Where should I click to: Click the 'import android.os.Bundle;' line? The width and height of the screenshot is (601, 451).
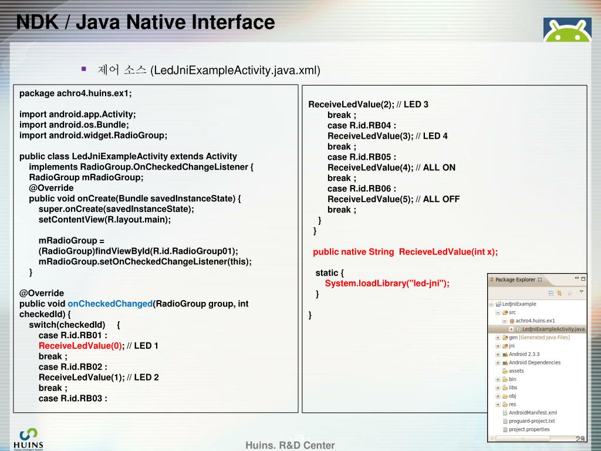click(74, 125)
